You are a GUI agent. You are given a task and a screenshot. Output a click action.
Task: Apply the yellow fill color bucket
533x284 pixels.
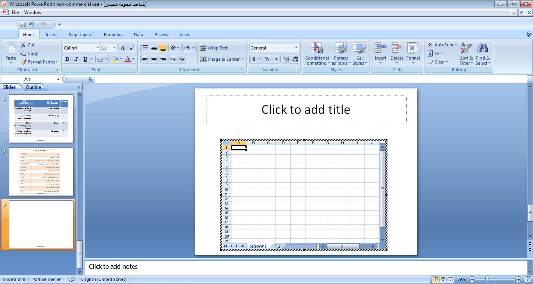pos(114,59)
